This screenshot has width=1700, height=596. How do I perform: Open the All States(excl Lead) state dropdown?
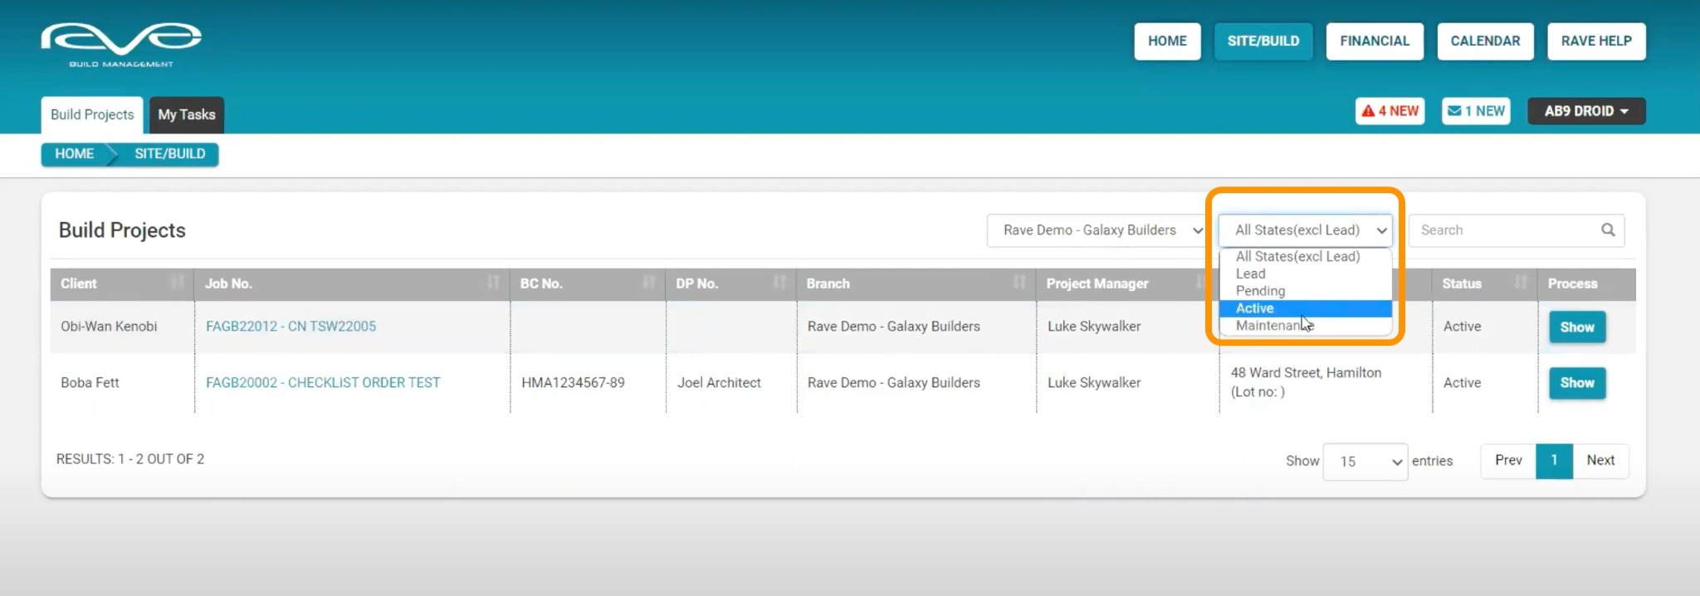1306,230
